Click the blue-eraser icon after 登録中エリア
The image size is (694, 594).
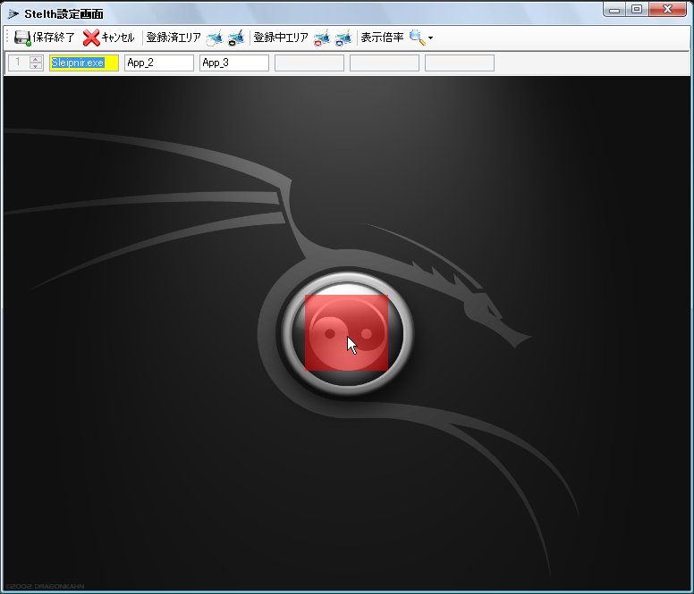click(x=343, y=38)
